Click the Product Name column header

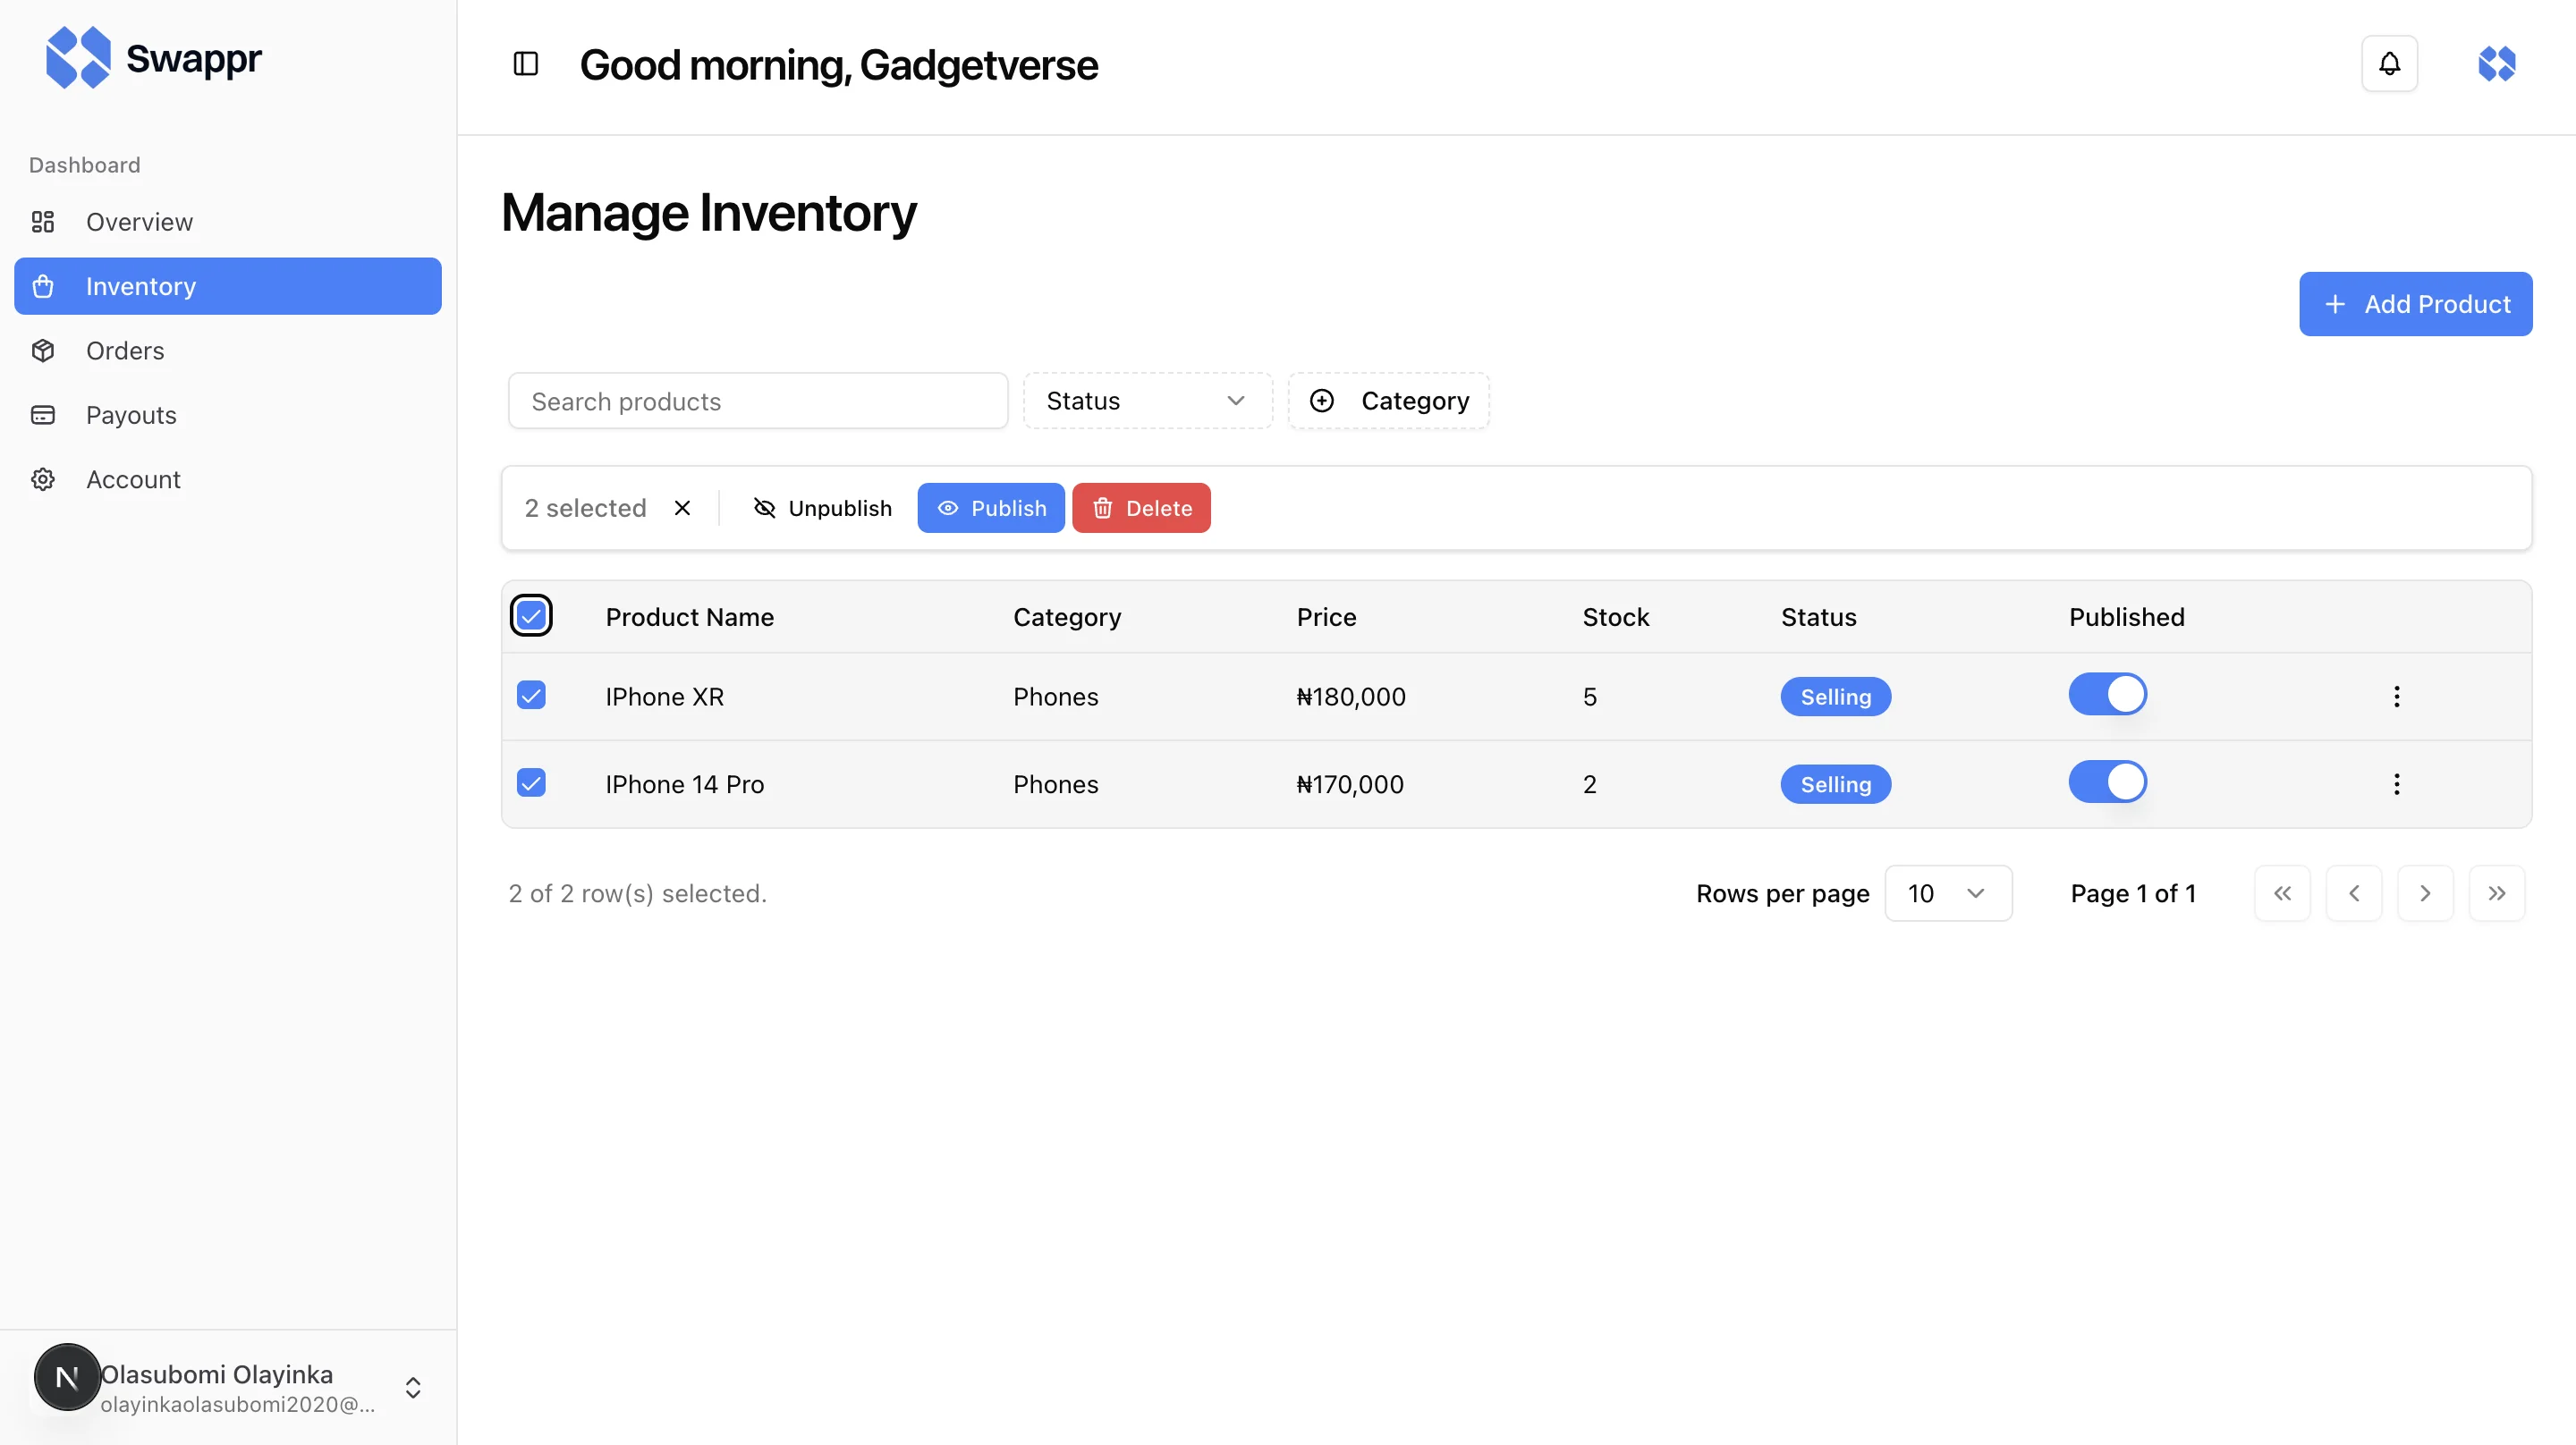point(690,617)
